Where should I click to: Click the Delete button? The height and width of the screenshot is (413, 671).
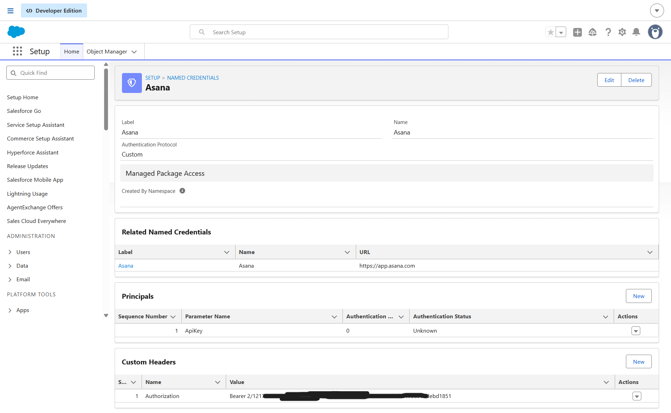636,80
